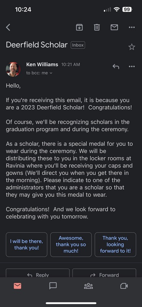Screen dimensions: 142x307
Task: Open the Spaces tab with the people icon
Action: [89, 286]
